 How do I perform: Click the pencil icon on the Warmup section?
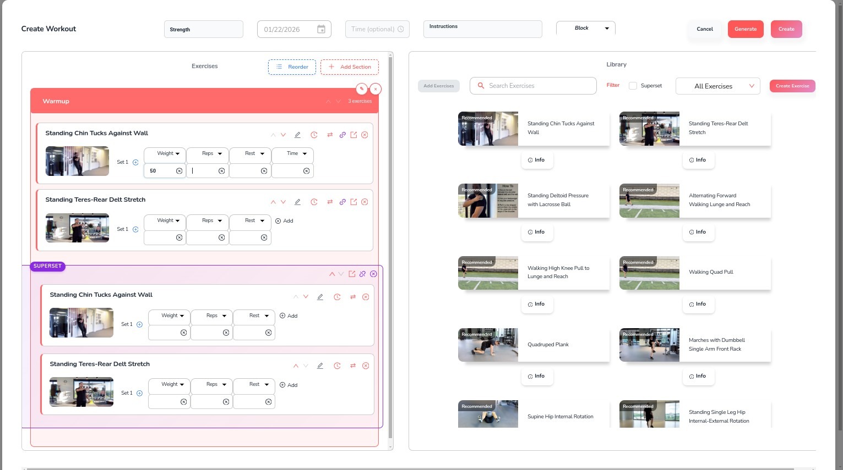(x=362, y=89)
